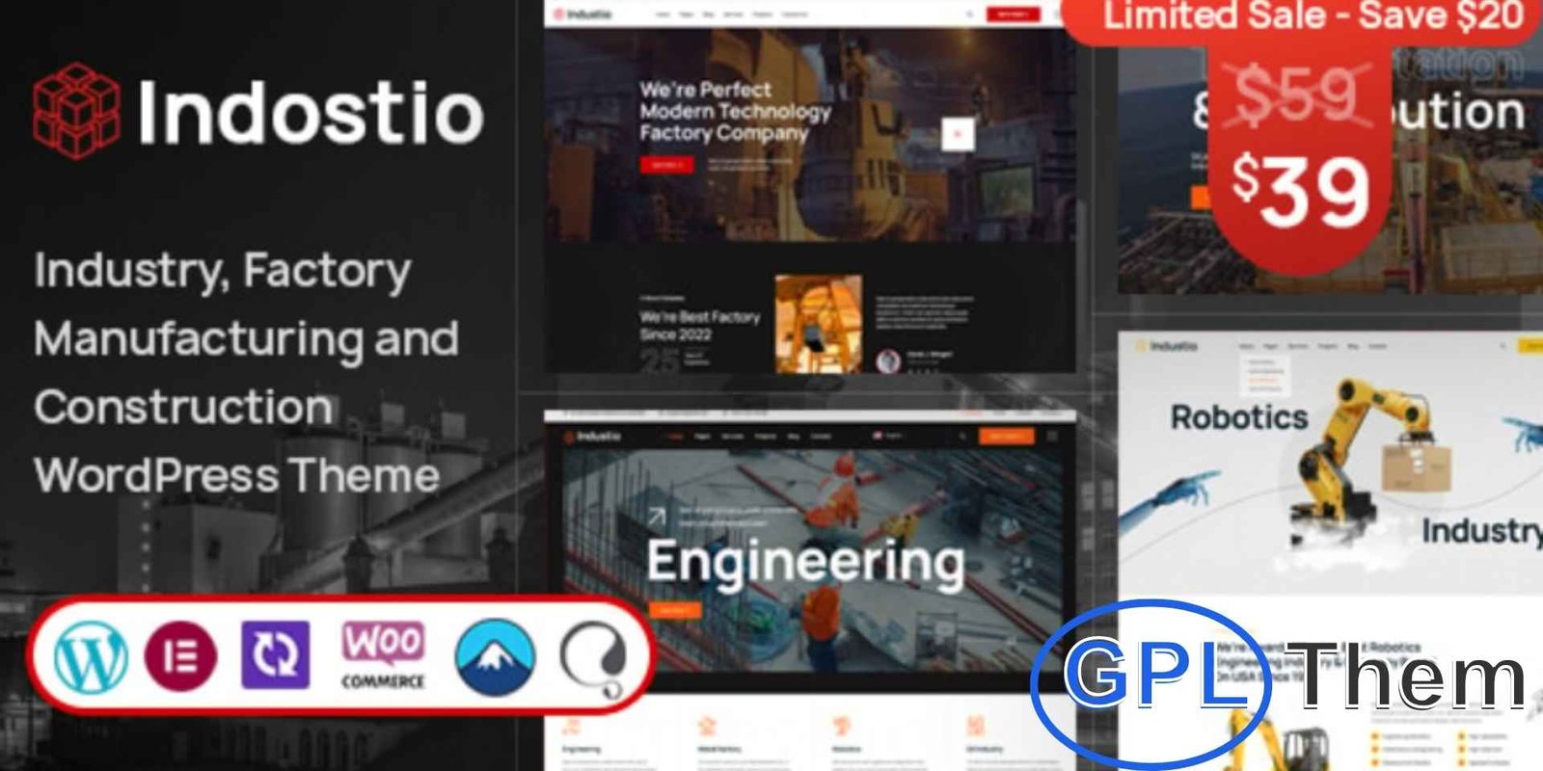Open the Engineering demo preview thumbnail
The height and width of the screenshot is (771, 1543).
click(x=808, y=540)
